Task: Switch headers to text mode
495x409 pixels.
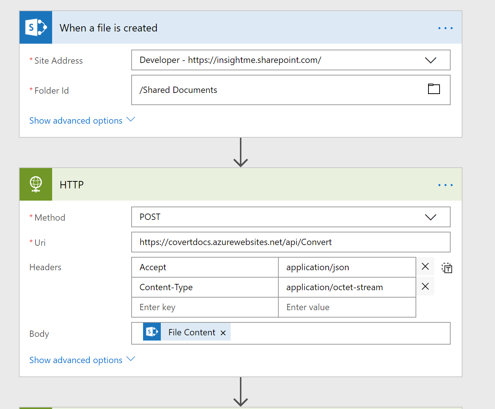Action: click(x=447, y=268)
